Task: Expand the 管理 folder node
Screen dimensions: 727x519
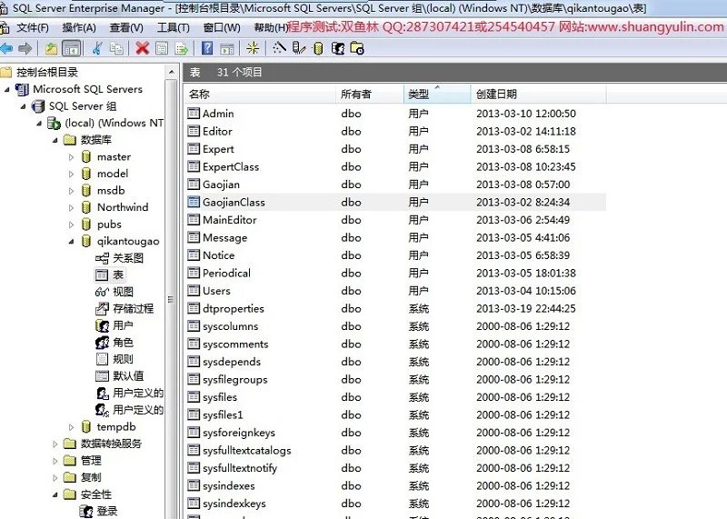Action: [55, 461]
